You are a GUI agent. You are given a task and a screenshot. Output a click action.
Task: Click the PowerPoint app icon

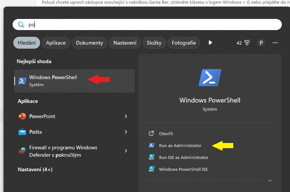coord(22,116)
